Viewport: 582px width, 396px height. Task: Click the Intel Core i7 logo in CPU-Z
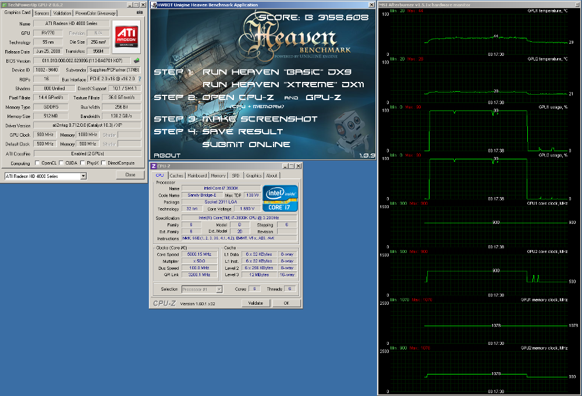pyautogui.click(x=281, y=198)
